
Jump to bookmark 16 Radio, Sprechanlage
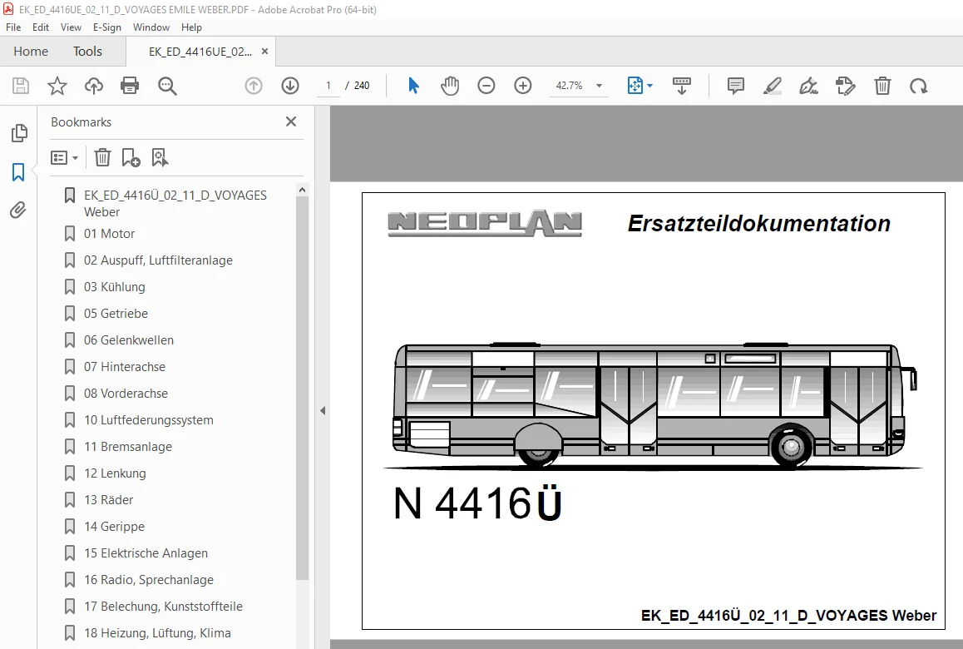pos(149,580)
